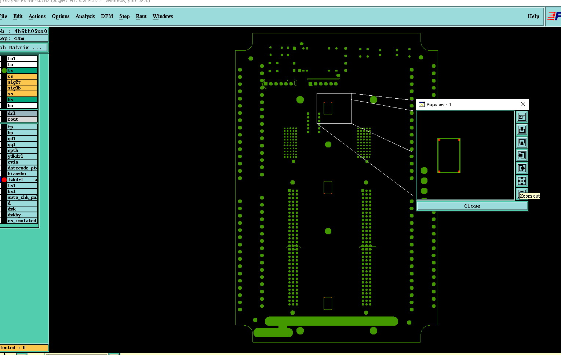Click inside the Popview preview canvas
The width and height of the screenshot is (561, 355).
(x=466, y=155)
